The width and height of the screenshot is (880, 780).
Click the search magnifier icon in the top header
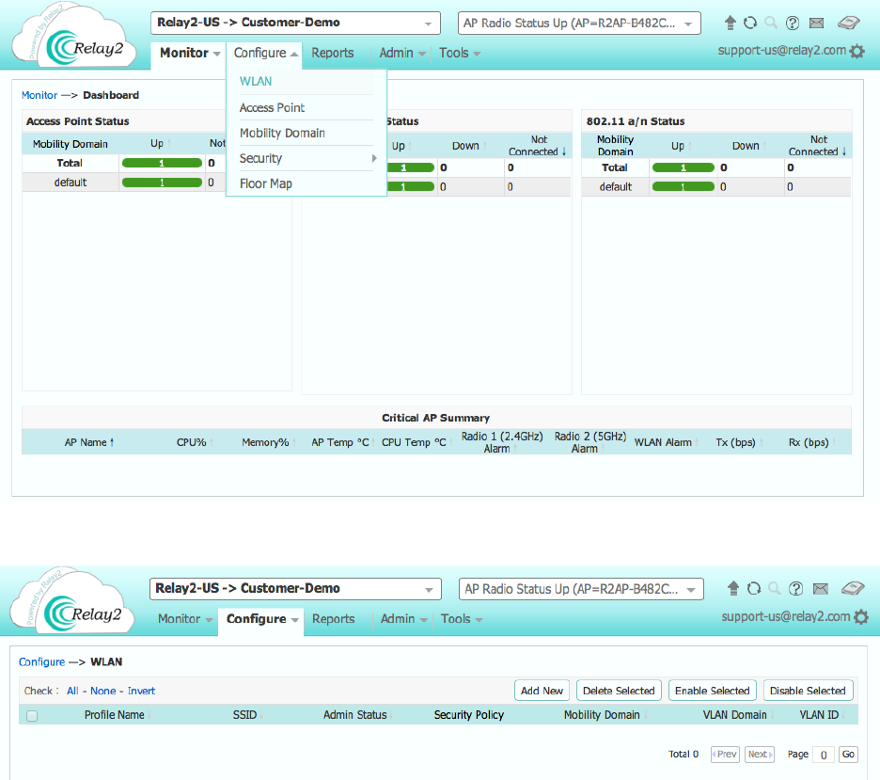pyautogui.click(x=771, y=23)
